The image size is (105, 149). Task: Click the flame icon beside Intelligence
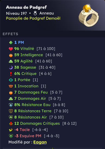(11, 55)
